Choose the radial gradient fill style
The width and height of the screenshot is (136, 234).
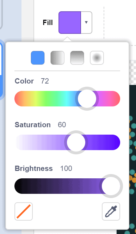click(x=97, y=58)
